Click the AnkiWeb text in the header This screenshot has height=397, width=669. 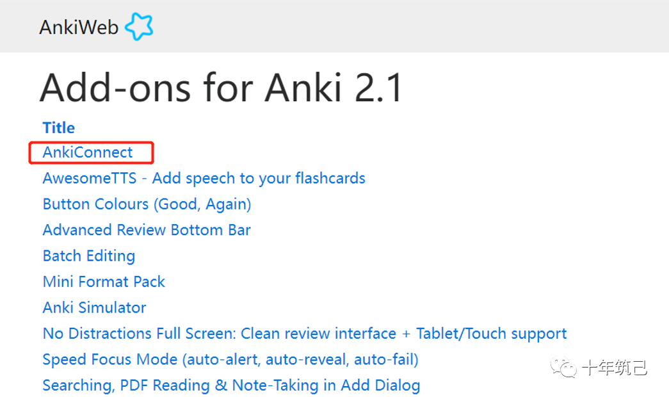(79, 28)
